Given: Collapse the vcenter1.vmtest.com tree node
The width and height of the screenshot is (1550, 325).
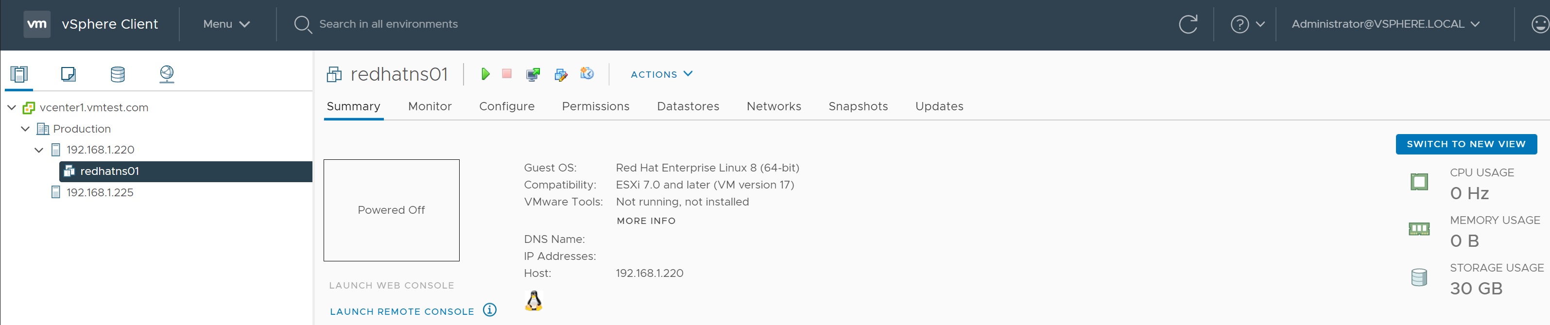Looking at the screenshot, I should (12, 108).
